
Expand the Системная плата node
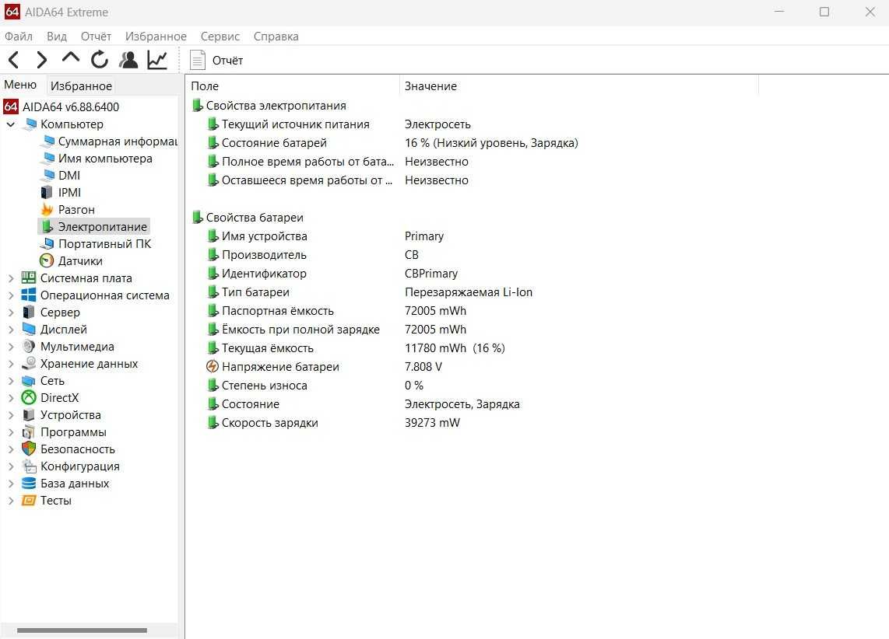11,278
